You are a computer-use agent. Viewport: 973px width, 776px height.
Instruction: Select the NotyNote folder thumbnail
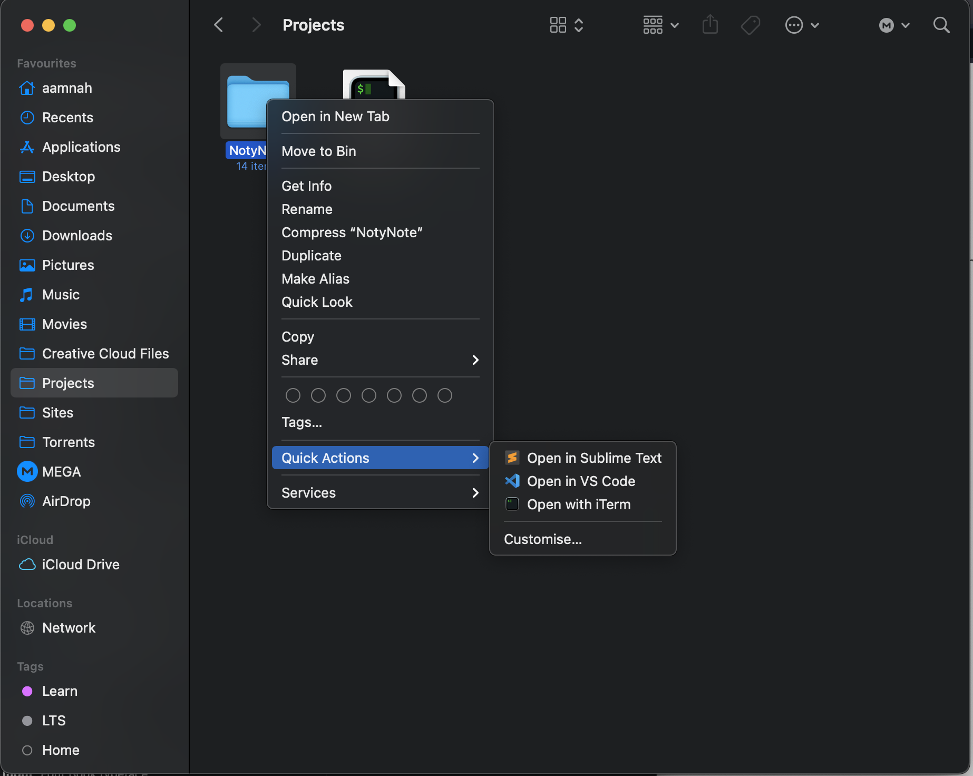pyautogui.click(x=247, y=101)
